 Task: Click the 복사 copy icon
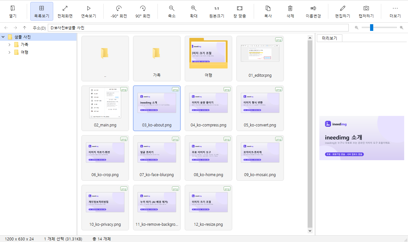(268, 8)
